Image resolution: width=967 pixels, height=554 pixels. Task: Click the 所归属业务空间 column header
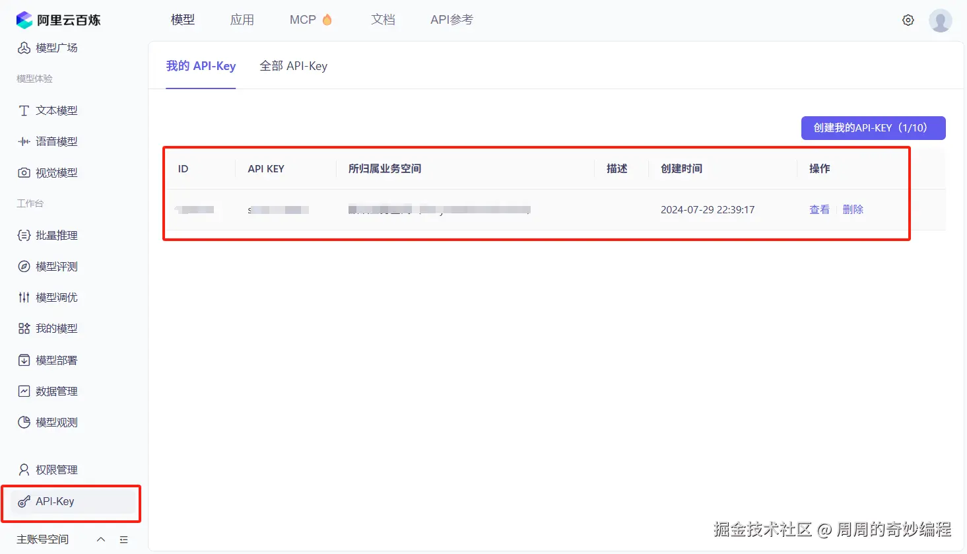(x=385, y=169)
